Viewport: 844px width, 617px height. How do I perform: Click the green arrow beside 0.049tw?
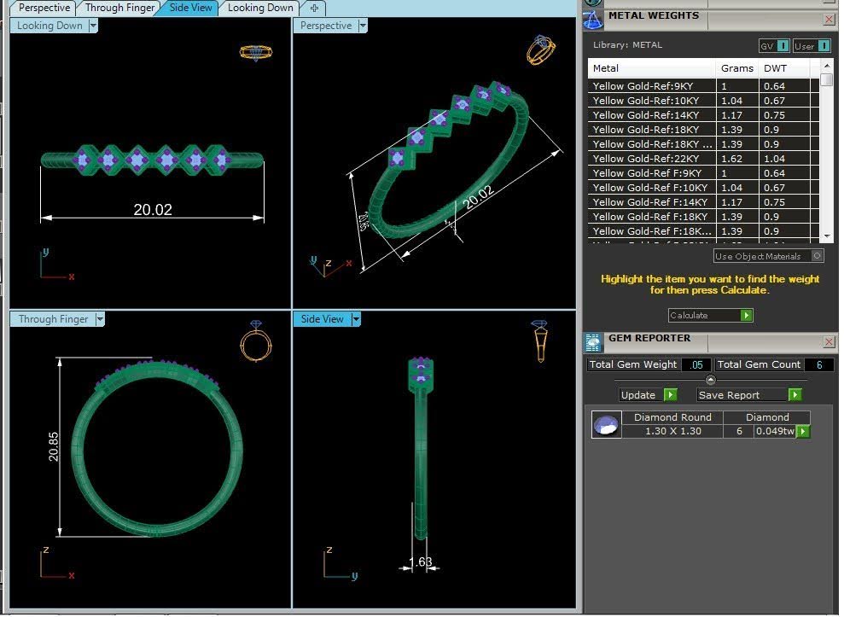tap(803, 431)
